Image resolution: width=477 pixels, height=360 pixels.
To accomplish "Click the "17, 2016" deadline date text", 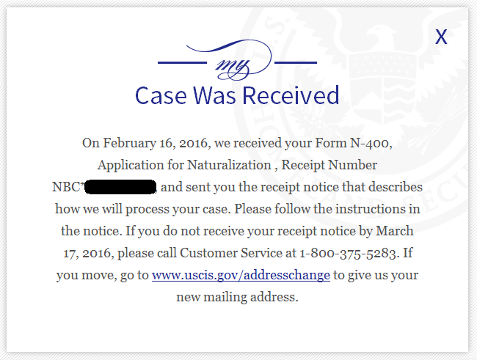I will click(87, 253).
